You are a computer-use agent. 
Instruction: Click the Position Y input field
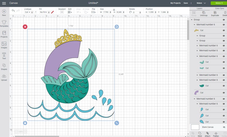coord(163,12)
